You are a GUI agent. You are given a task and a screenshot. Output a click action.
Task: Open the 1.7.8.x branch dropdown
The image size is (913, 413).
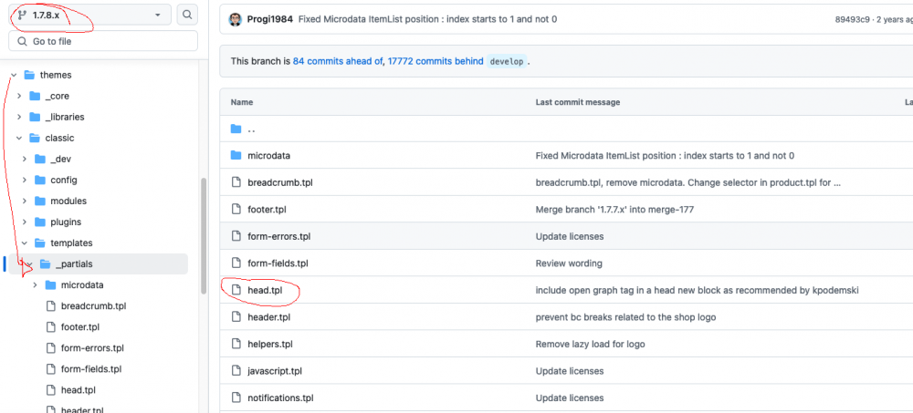[91, 15]
